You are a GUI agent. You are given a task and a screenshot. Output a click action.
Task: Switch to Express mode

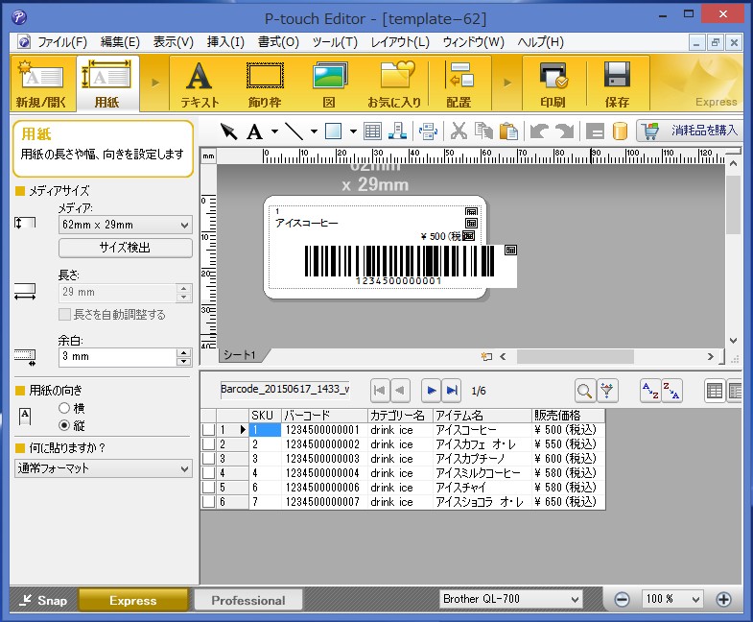(133, 600)
